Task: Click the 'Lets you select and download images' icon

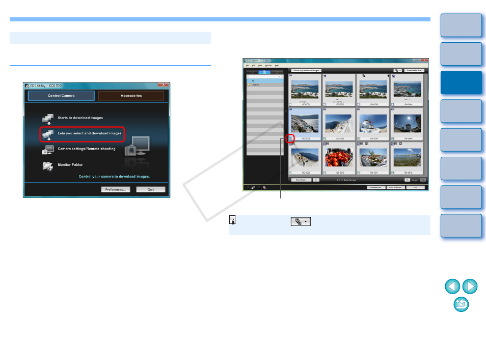Action: [x=48, y=135]
